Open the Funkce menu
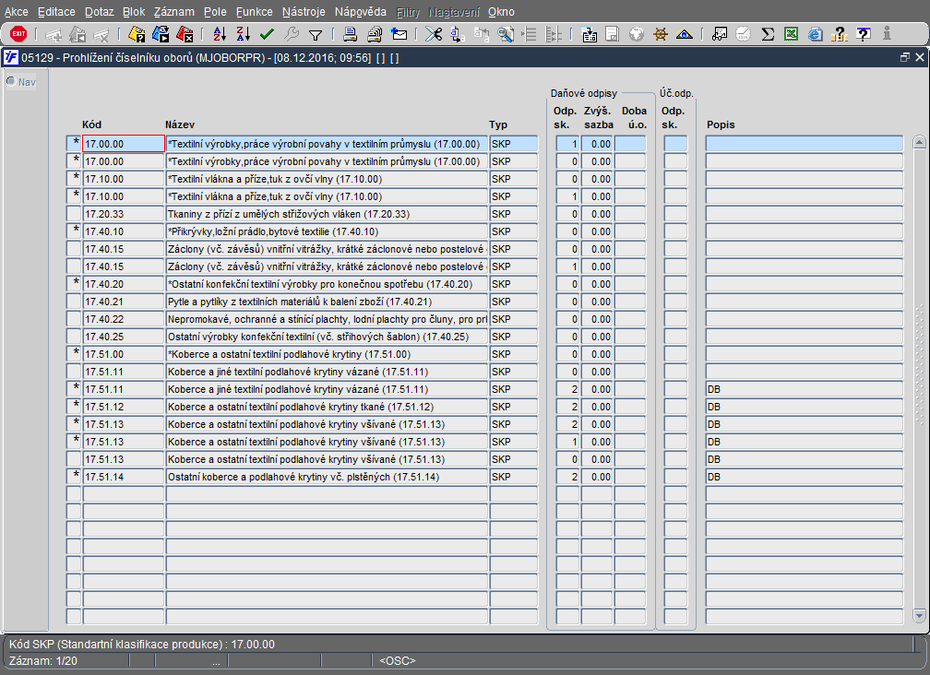 coord(254,12)
